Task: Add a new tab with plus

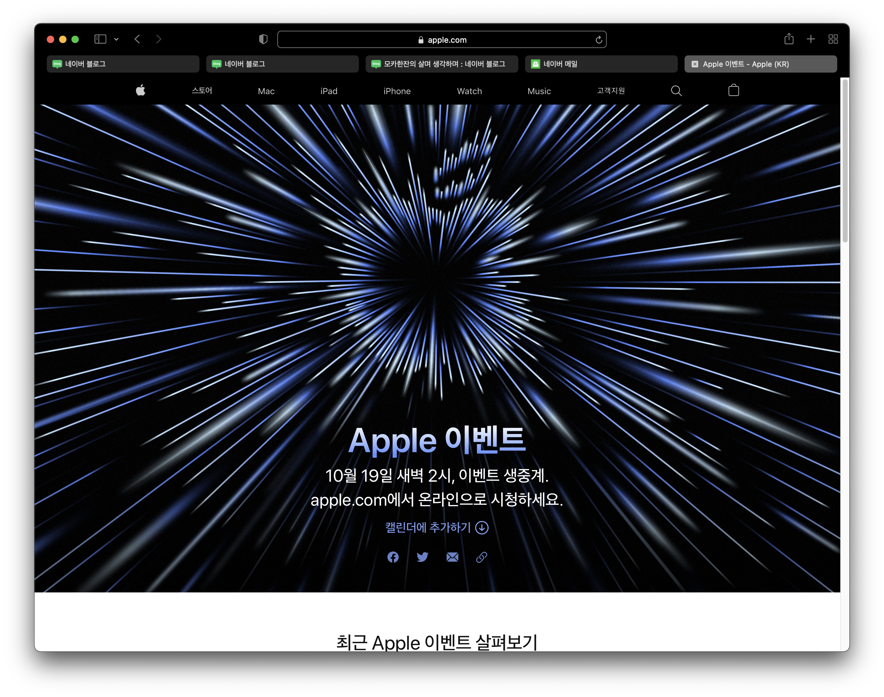Action: (x=811, y=39)
